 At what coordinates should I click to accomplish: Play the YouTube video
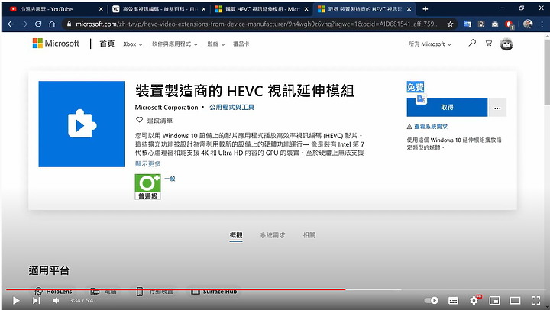click(x=16, y=301)
